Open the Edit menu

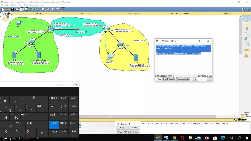[7, 5]
